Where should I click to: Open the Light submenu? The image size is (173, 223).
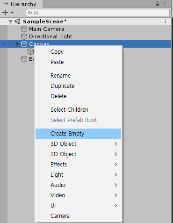[79, 175]
